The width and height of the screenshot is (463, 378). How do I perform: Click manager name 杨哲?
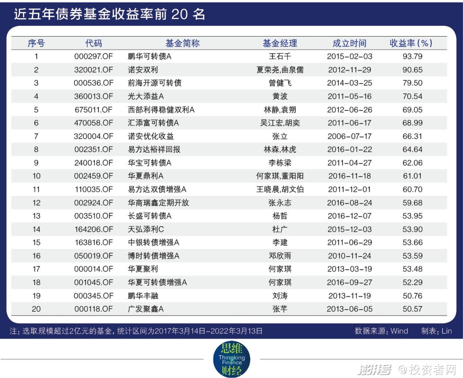tap(280, 216)
